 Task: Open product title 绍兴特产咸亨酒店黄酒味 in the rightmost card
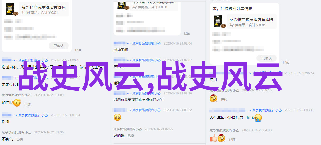click(251, 20)
